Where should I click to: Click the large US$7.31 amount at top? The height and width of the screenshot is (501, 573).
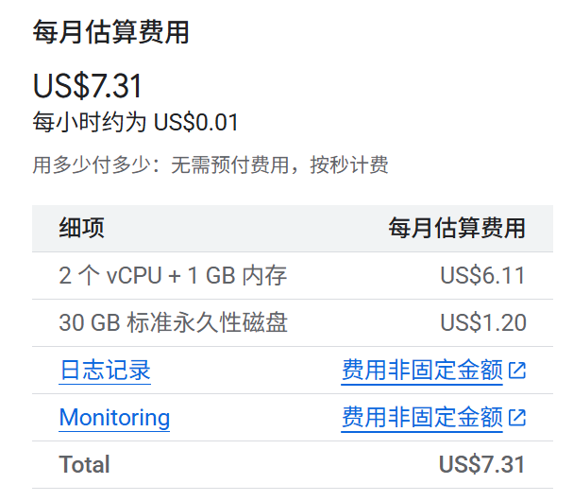(88, 86)
